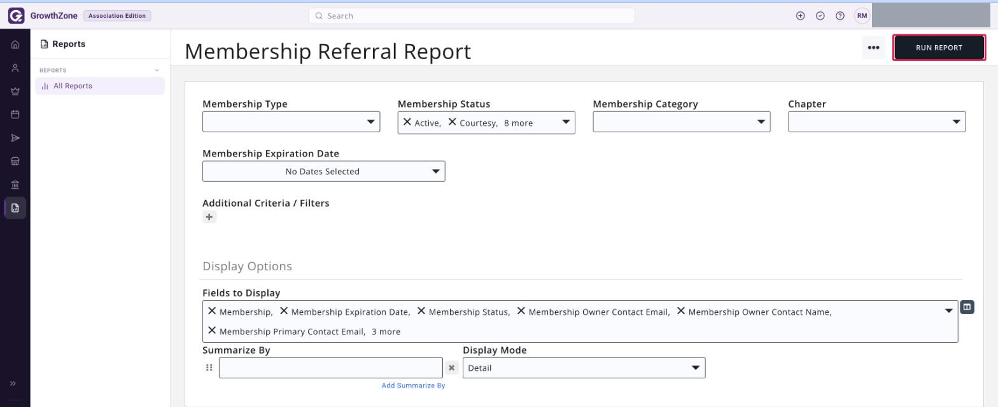Open the column chooser icon beside fields
The image size is (998, 407).
click(967, 307)
